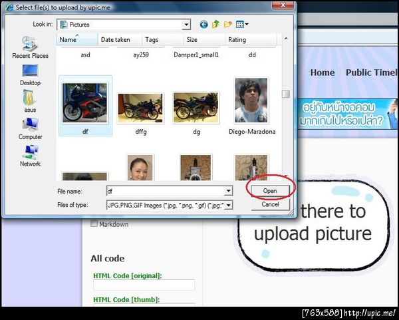Screen dimensions: 399x320
Task: Select the df motorcycle thumbnail
Action: point(85,102)
